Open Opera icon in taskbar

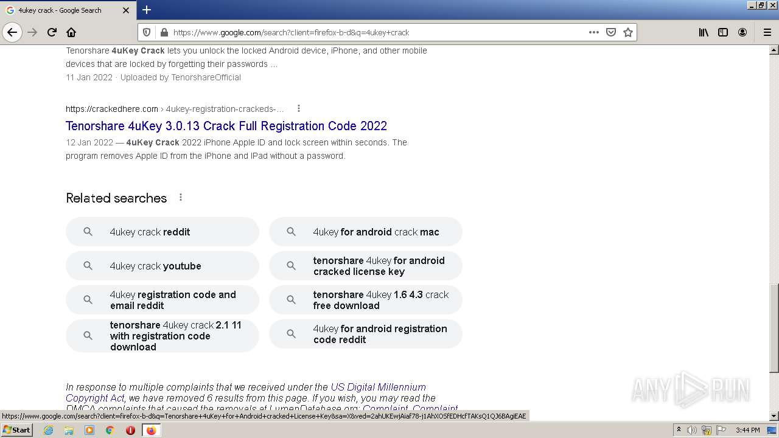[x=130, y=430]
